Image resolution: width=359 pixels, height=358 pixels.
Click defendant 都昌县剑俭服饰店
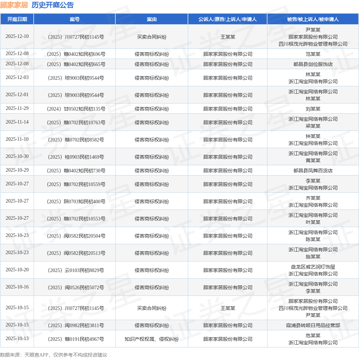[313, 64]
